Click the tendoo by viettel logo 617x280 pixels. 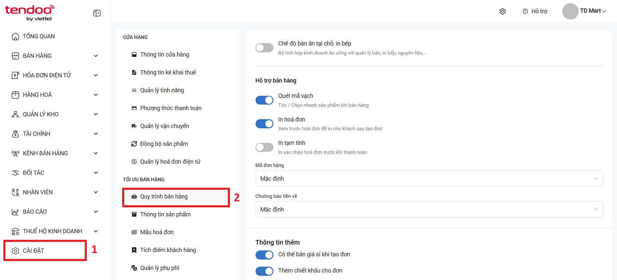tap(30, 13)
